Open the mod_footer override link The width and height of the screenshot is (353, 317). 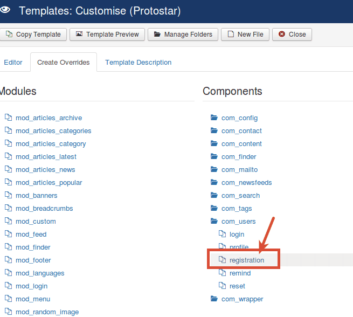point(33,260)
